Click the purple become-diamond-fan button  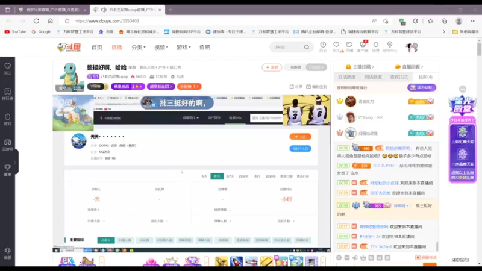[421, 87]
